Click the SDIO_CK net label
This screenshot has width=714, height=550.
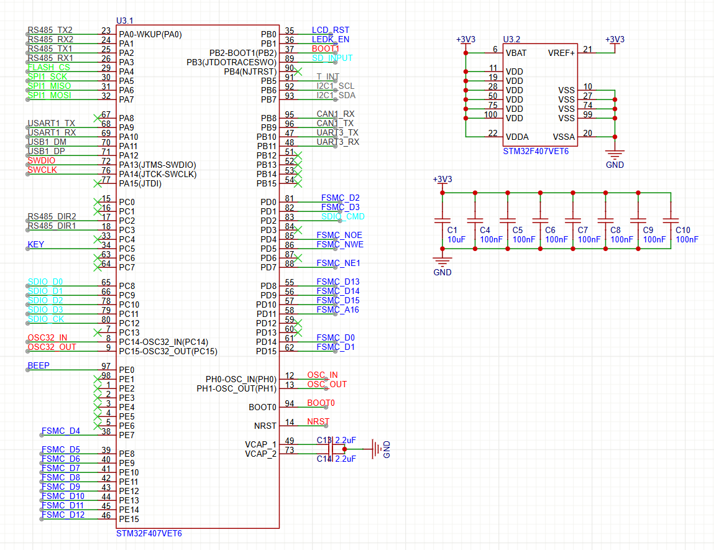[46, 319]
